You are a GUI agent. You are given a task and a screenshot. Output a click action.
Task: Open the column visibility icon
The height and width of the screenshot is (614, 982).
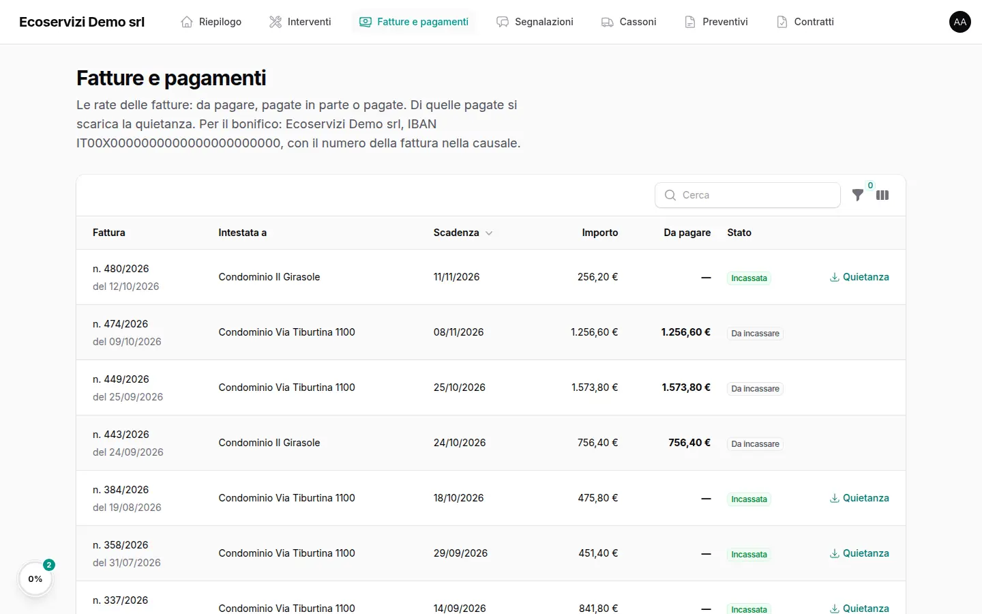tap(882, 195)
